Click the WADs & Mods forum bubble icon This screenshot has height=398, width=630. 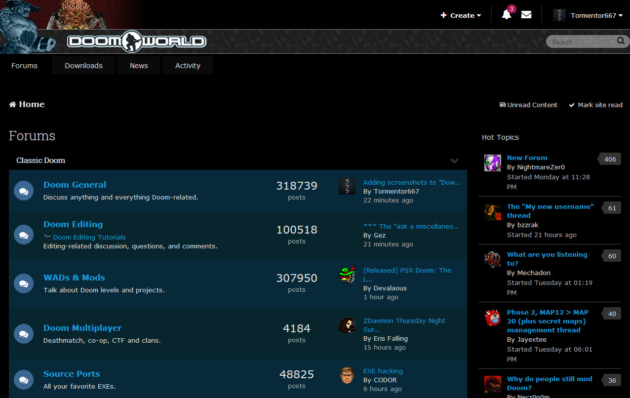point(23,283)
